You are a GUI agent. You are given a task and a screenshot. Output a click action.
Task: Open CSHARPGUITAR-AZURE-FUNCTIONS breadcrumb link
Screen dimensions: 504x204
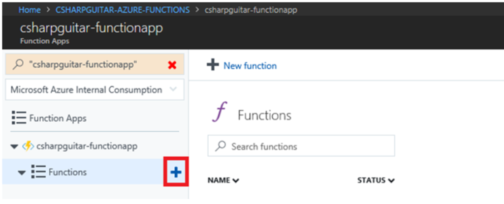[123, 10]
